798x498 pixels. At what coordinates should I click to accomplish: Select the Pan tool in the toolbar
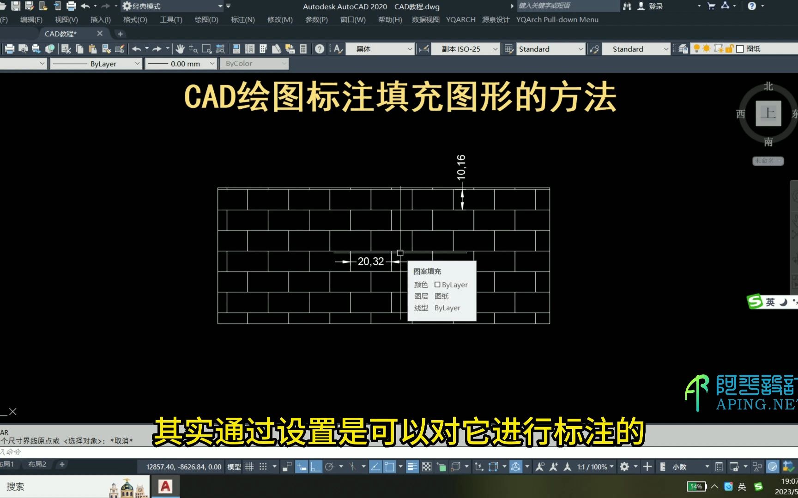pyautogui.click(x=180, y=48)
